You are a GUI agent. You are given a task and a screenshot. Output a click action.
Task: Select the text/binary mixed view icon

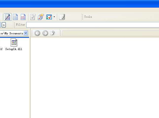pos(8,17)
